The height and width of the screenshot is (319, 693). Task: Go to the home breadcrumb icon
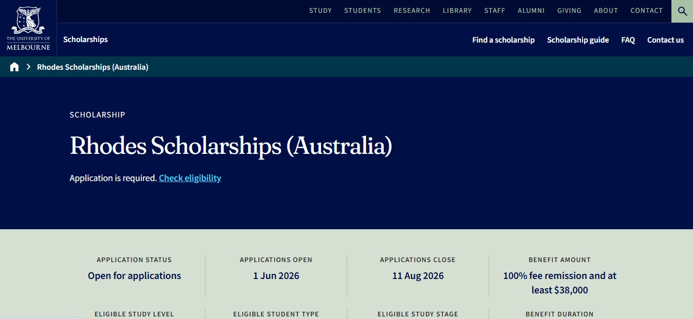pos(14,67)
